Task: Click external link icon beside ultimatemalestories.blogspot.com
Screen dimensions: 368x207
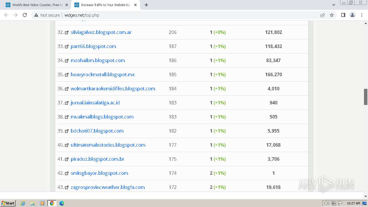Action: pyautogui.click(x=67, y=145)
